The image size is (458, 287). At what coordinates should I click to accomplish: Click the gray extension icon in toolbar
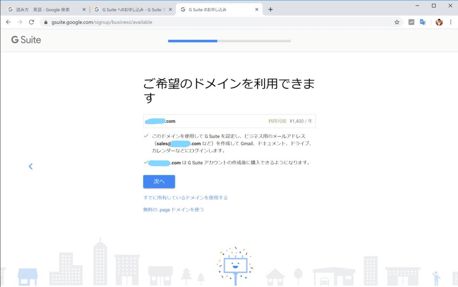click(411, 21)
